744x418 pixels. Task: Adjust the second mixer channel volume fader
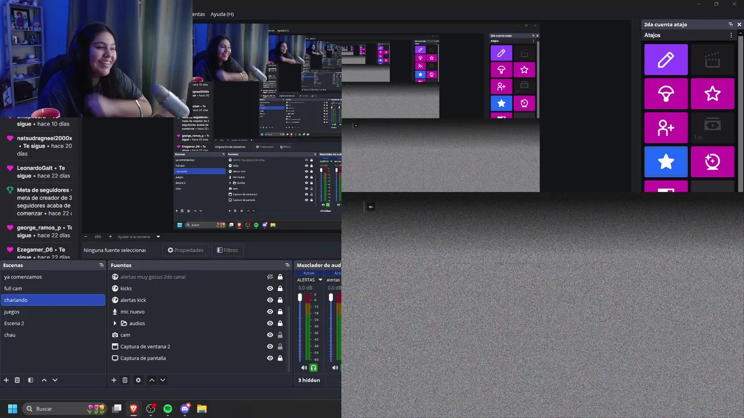[331, 298]
